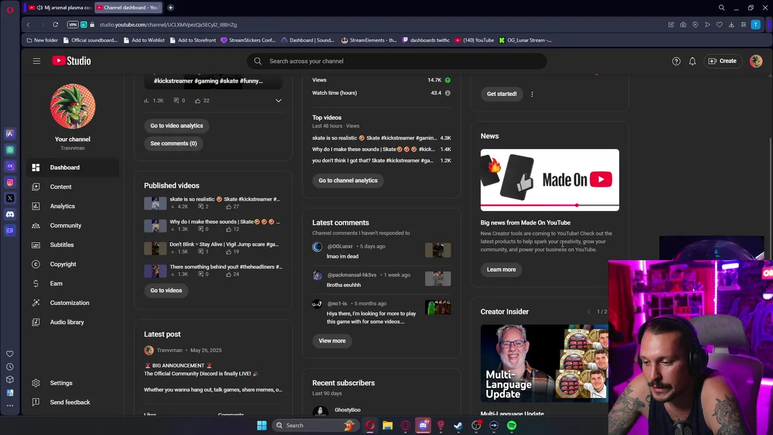The width and height of the screenshot is (773, 435).
Task: Open the OG_Lunar Stream bookmark
Action: click(525, 40)
